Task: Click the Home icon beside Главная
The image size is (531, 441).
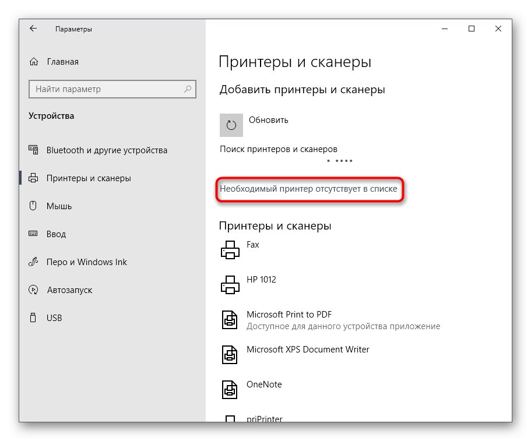Action: 34,62
